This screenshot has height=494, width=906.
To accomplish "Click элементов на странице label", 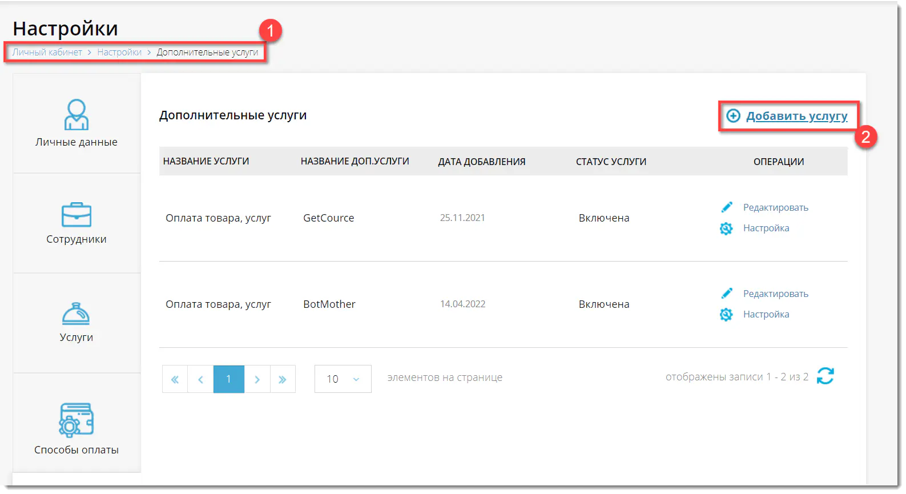I will tap(445, 377).
